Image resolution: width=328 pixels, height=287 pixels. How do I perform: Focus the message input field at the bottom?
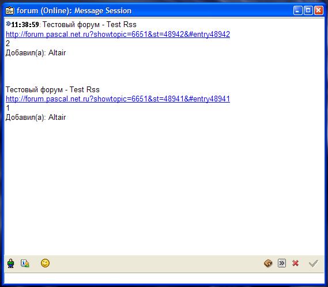164,278
